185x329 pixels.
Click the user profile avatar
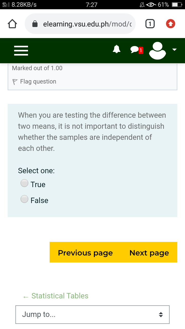click(157, 51)
